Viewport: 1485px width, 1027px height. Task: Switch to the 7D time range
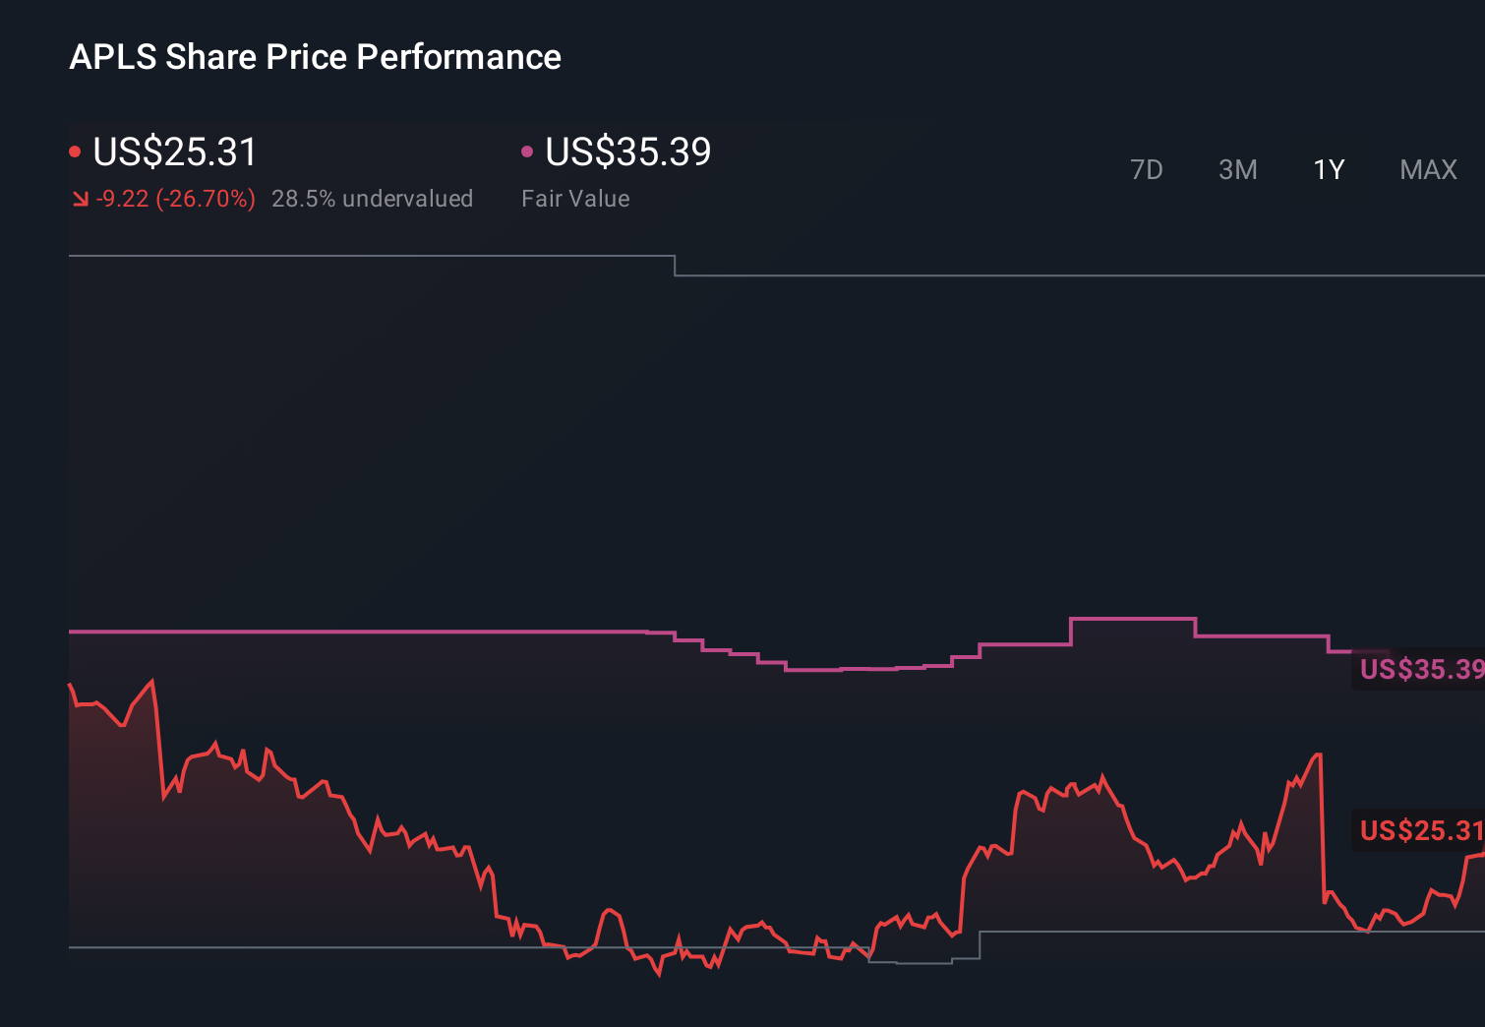click(x=1147, y=169)
